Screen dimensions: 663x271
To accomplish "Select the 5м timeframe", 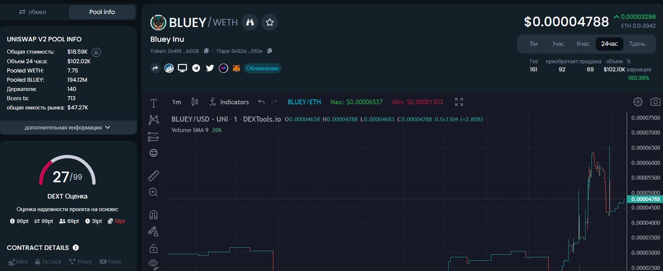I will [534, 44].
